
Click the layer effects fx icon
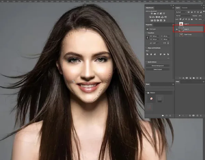[183, 78]
